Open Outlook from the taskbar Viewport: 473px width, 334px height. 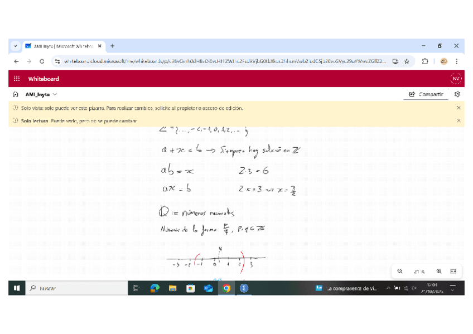coord(208,288)
